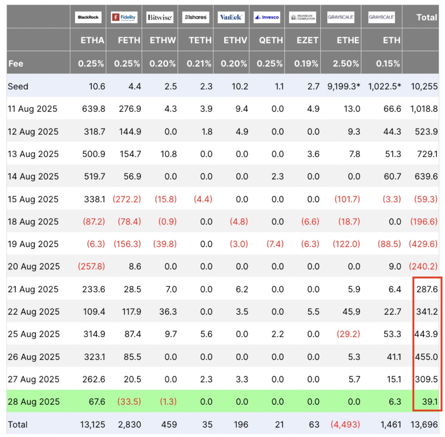Screen dimensions: 445x437
Task: Click the Fee row label
Action: coord(16,64)
